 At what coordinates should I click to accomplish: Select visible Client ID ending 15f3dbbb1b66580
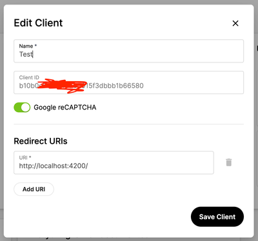[115, 86]
